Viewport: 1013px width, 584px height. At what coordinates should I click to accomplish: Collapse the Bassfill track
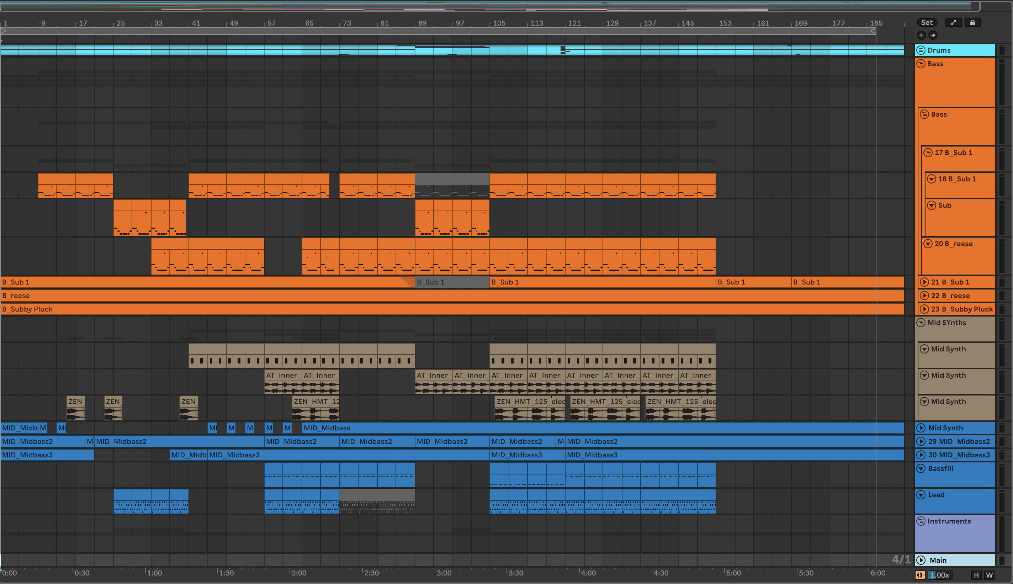[x=921, y=468]
